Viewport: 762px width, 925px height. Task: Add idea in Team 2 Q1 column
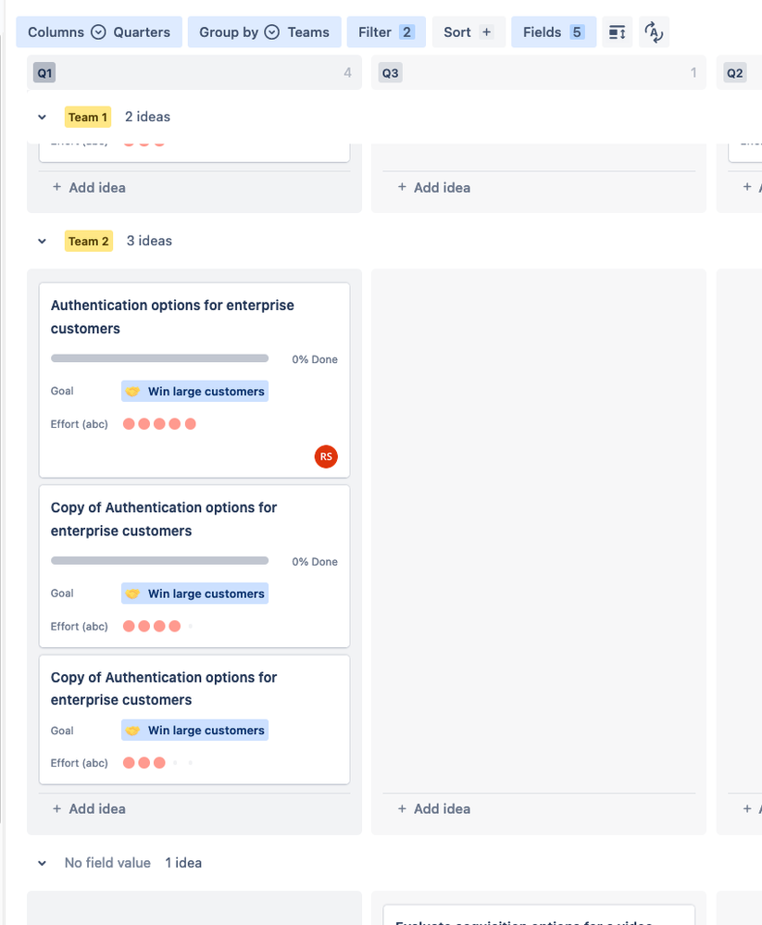click(89, 808)
